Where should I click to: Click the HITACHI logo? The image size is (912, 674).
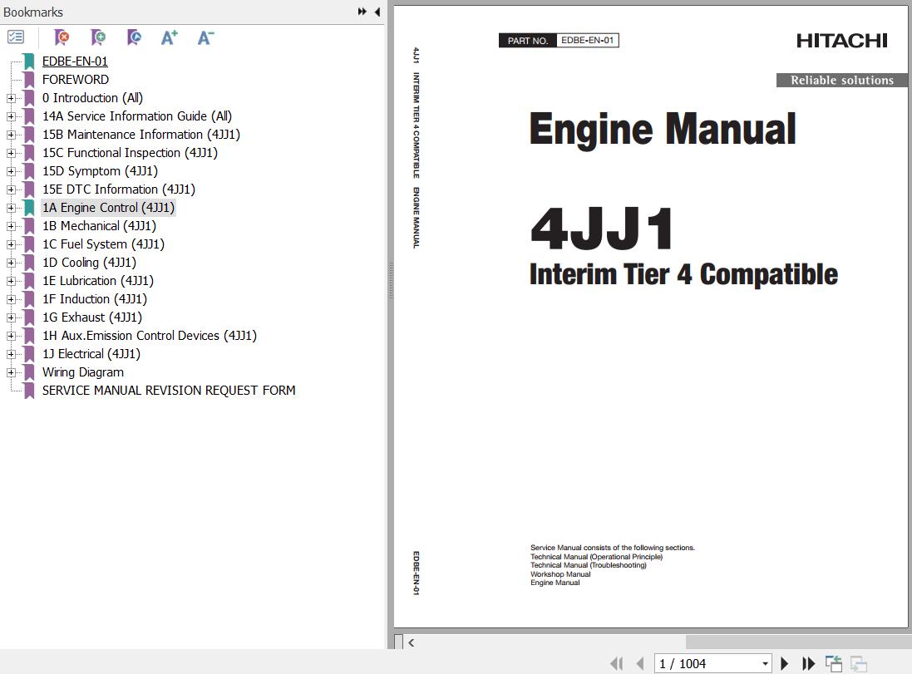coord(841,41)
